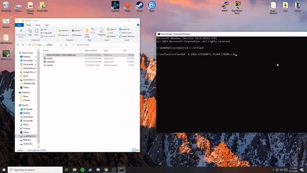The width and height of the screenshot is (307, 173).
Task: Click Paste shortcut in the ribbon
Action: coord(48,37)
